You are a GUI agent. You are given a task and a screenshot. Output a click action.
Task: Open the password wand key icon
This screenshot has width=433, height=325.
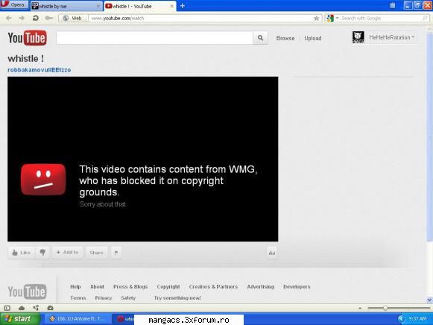[x=49, y=18]
